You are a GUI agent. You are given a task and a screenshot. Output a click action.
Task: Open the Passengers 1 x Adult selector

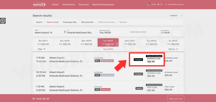(171, 32)
